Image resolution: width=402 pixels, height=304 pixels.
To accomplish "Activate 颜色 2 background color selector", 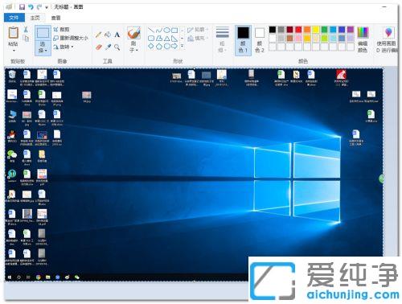I will pos(259,40).
